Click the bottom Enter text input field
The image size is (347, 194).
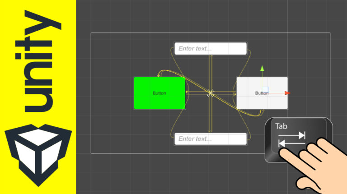[x=211, y=139]
